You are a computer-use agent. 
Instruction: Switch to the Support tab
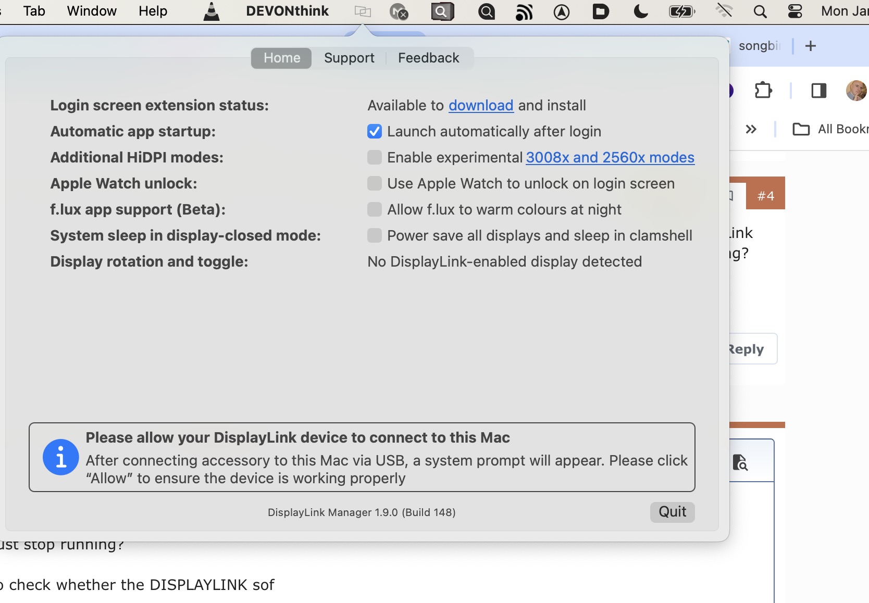click(349, 58)
